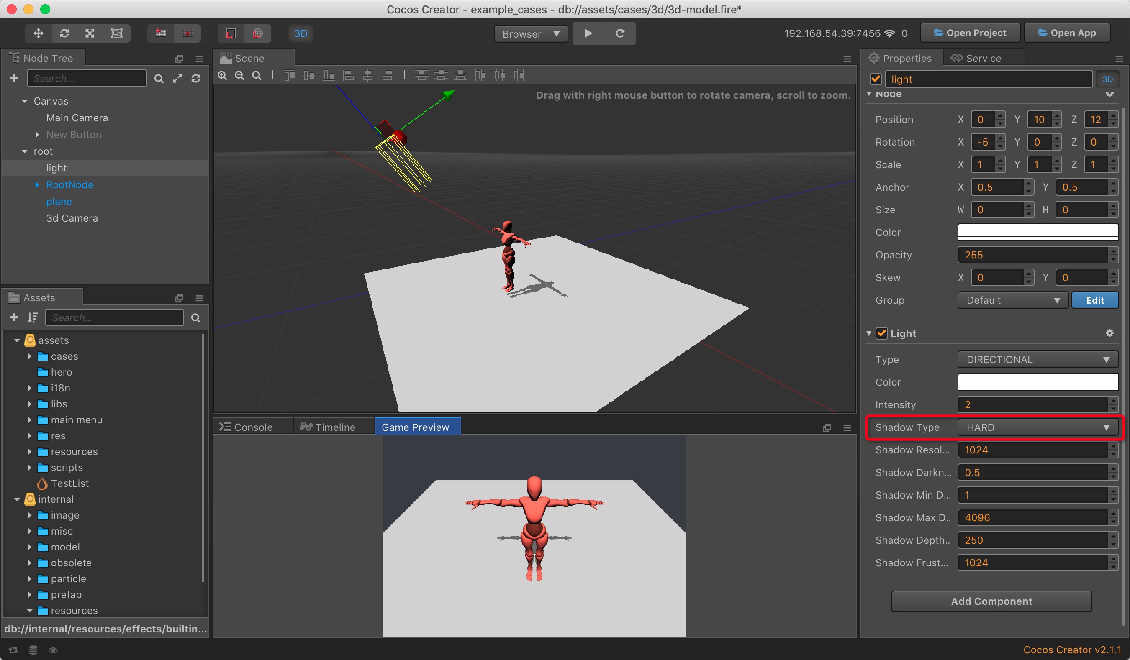
Task: Click the scale tool icon in toolbar
Action: pos(90,33)
